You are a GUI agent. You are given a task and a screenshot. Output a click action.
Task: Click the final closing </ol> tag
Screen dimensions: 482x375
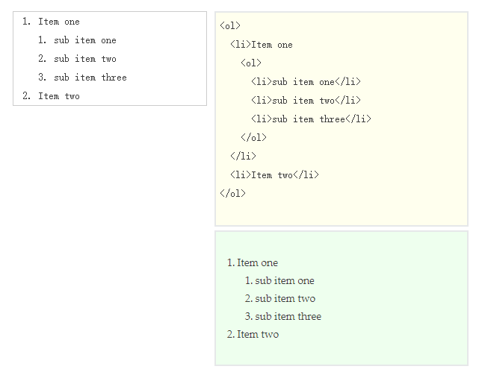(x=232, y=194)
